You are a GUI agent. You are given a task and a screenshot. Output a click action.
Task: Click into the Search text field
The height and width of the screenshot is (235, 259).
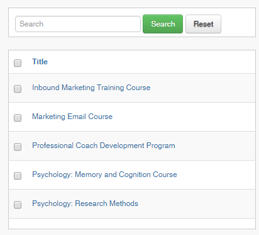[78, 24]
